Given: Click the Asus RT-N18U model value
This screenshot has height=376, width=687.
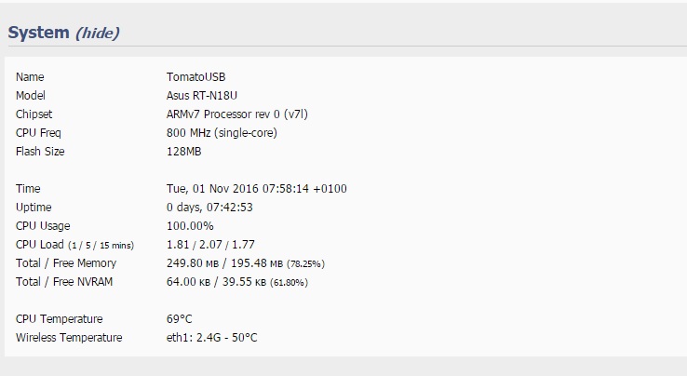Looking at the screenshot, I should (x=202, y=96).
